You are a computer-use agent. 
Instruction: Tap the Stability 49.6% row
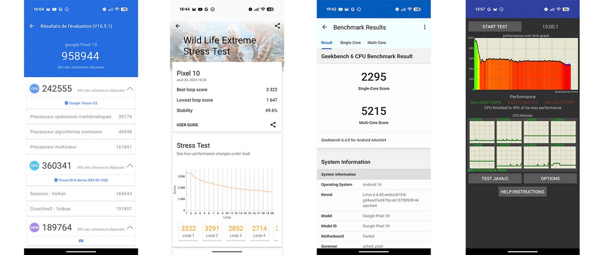tap(227, 111)
